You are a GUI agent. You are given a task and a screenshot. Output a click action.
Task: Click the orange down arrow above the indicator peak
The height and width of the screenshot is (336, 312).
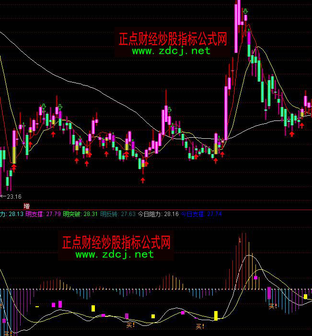(x=240, y=239)
